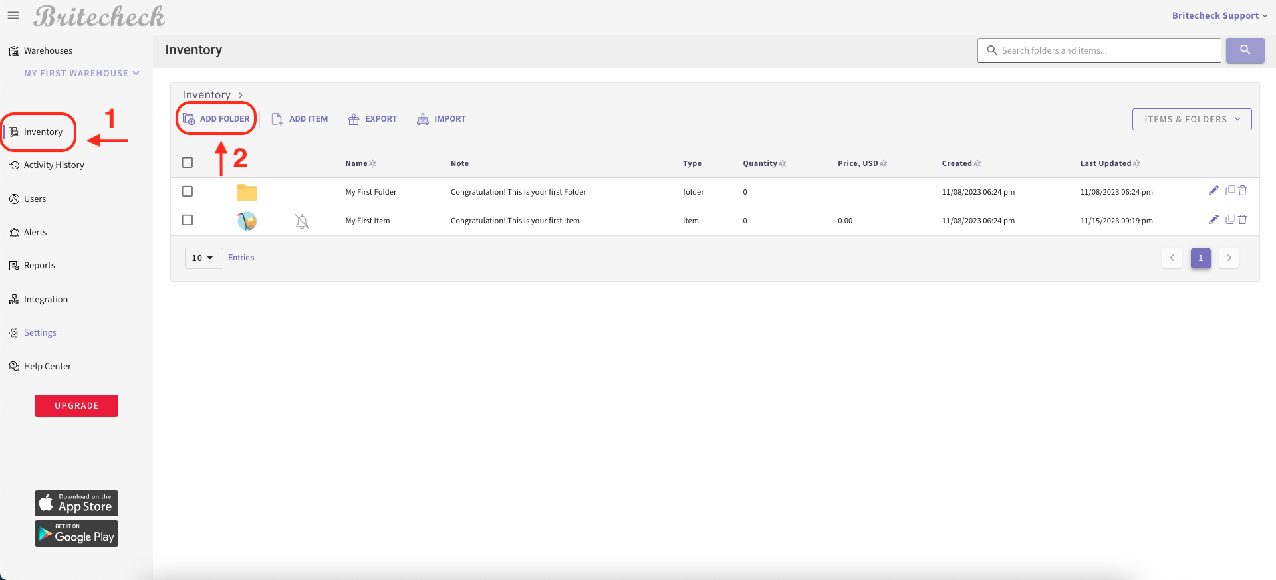Click the Entries label

[x=241, y=258]
